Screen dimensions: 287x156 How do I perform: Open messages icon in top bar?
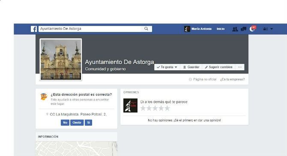pyautogui.click(x=243, y=29)
